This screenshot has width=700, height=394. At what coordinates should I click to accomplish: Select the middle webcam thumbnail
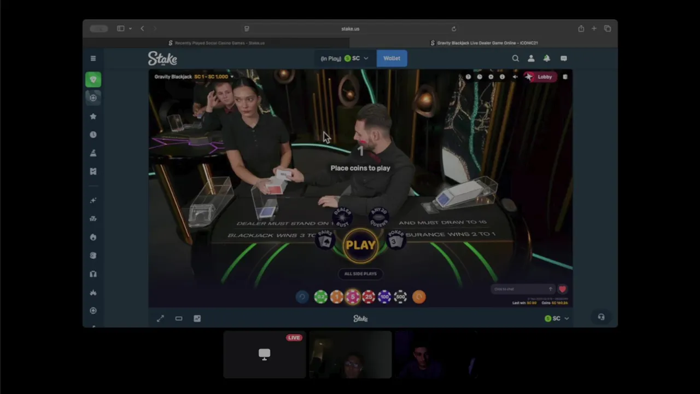351,355
